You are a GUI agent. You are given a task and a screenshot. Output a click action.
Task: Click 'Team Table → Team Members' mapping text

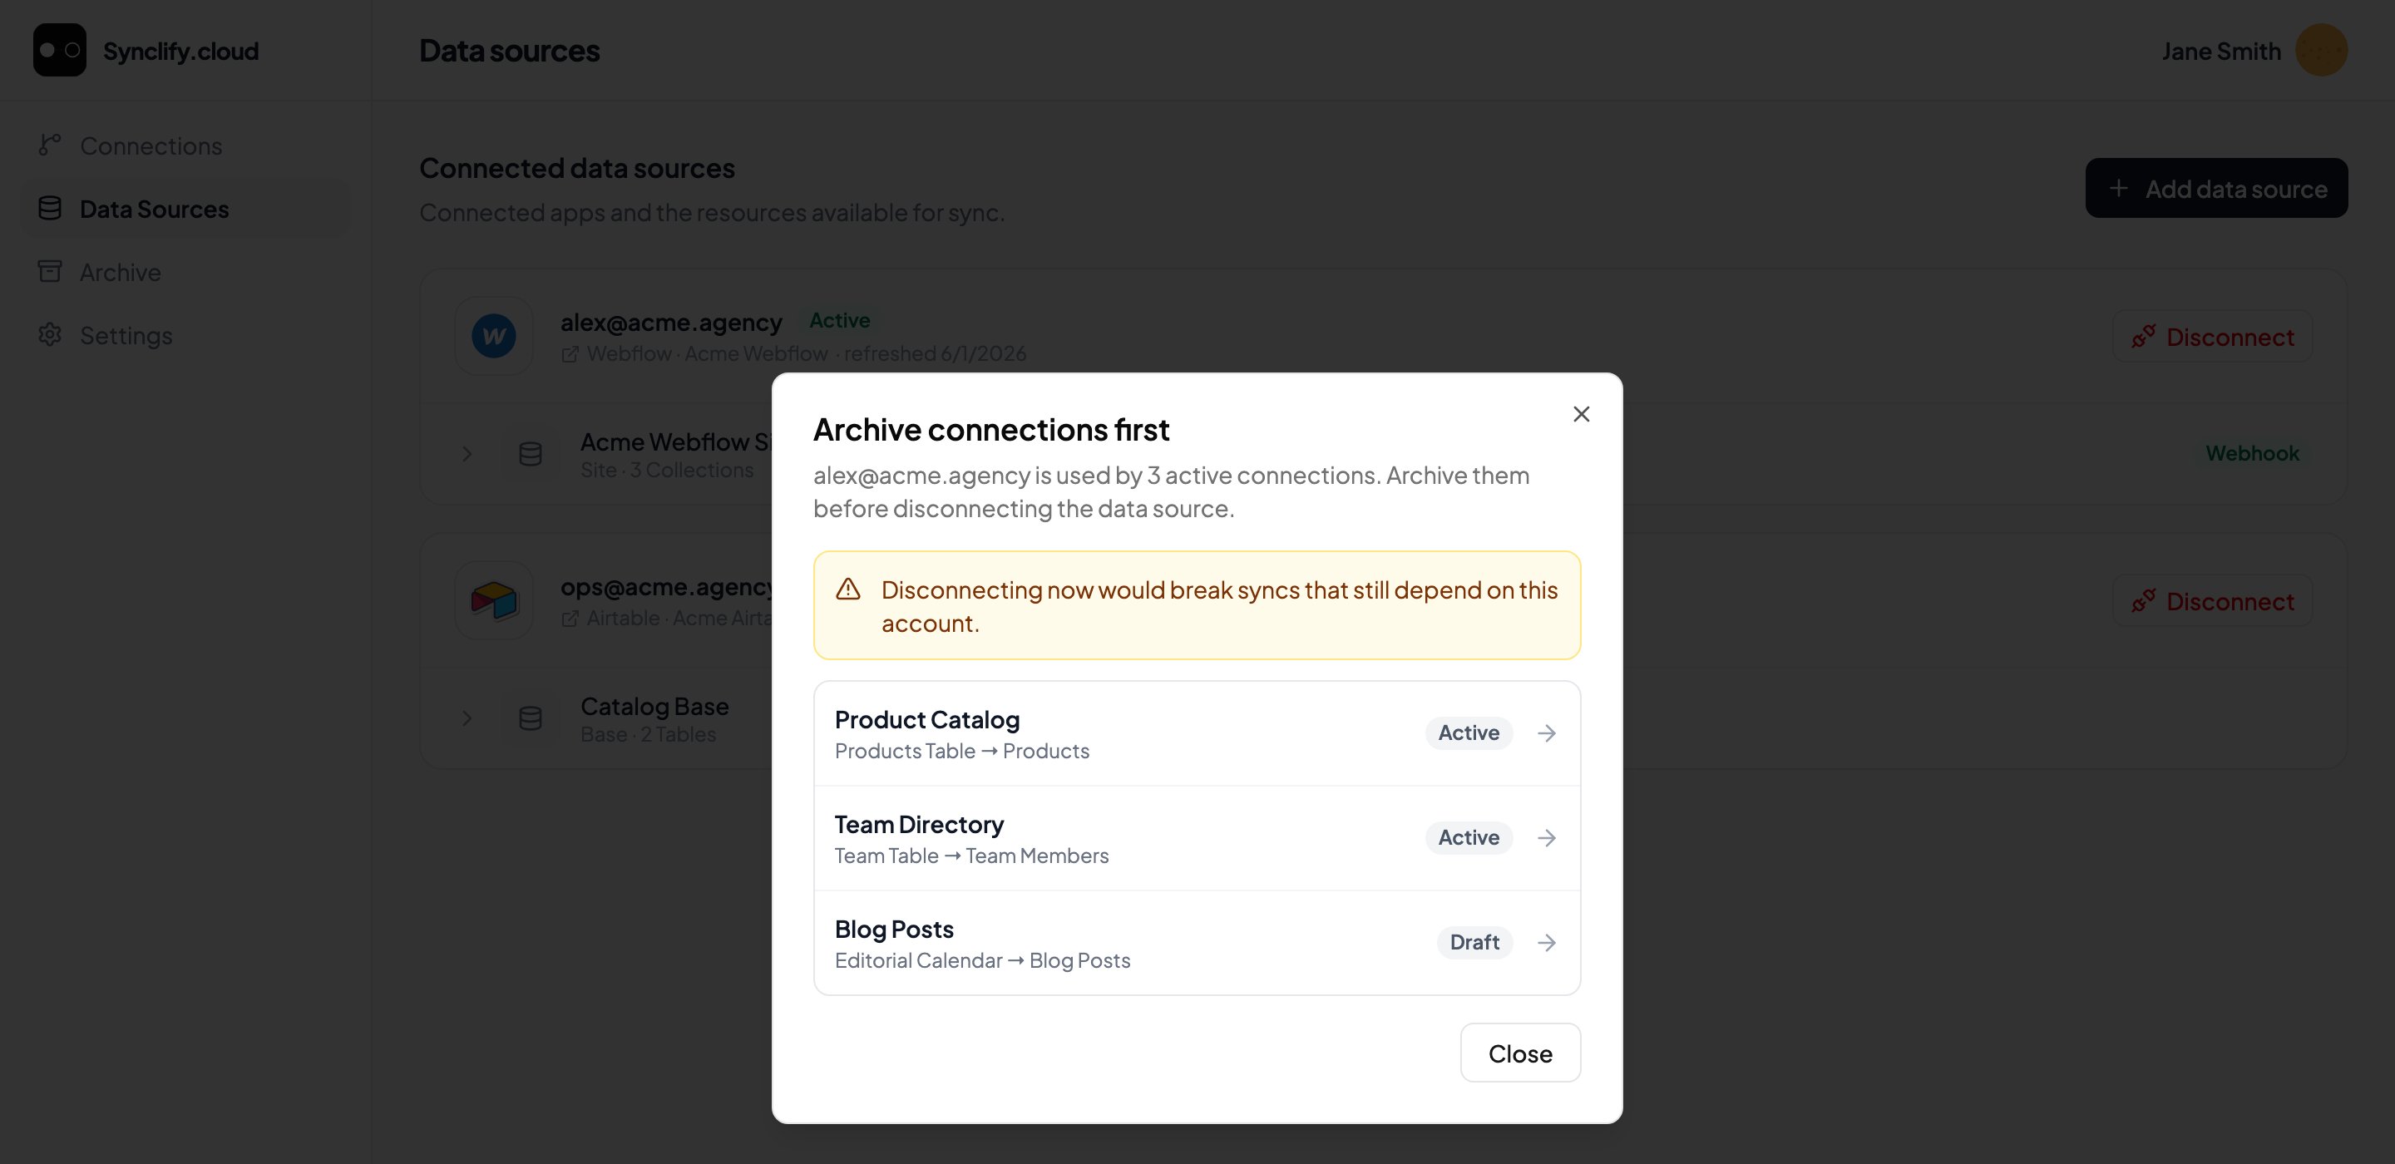click(971, 856)
